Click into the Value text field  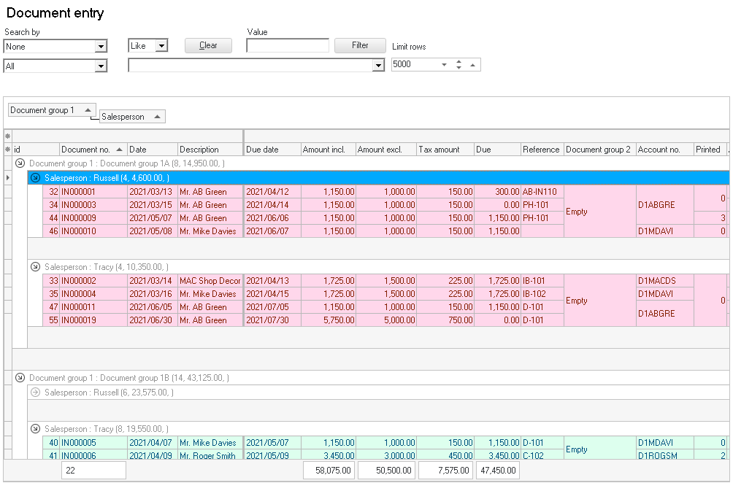[x=288, y=46]
